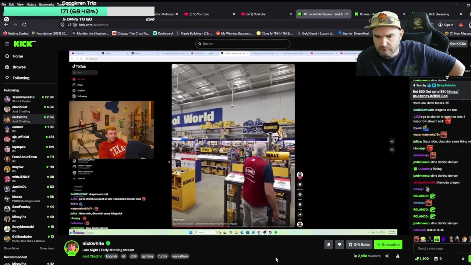Click the green Subscribe button
Image resolution: width=471 pixels, height=265 pixels.
pos(388,245)
